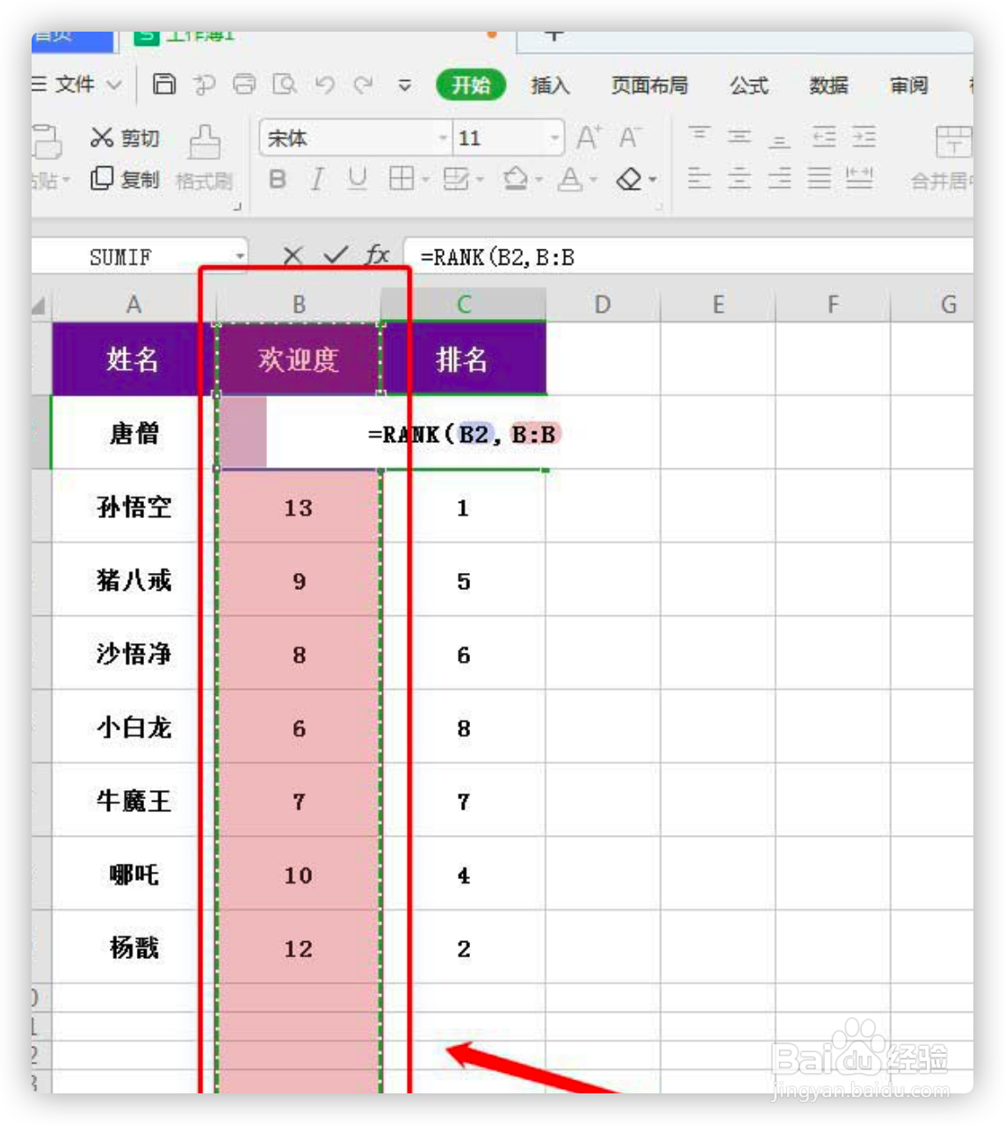Click the Redo arrow icon
1005x1125 pixels.
[364, 84]
